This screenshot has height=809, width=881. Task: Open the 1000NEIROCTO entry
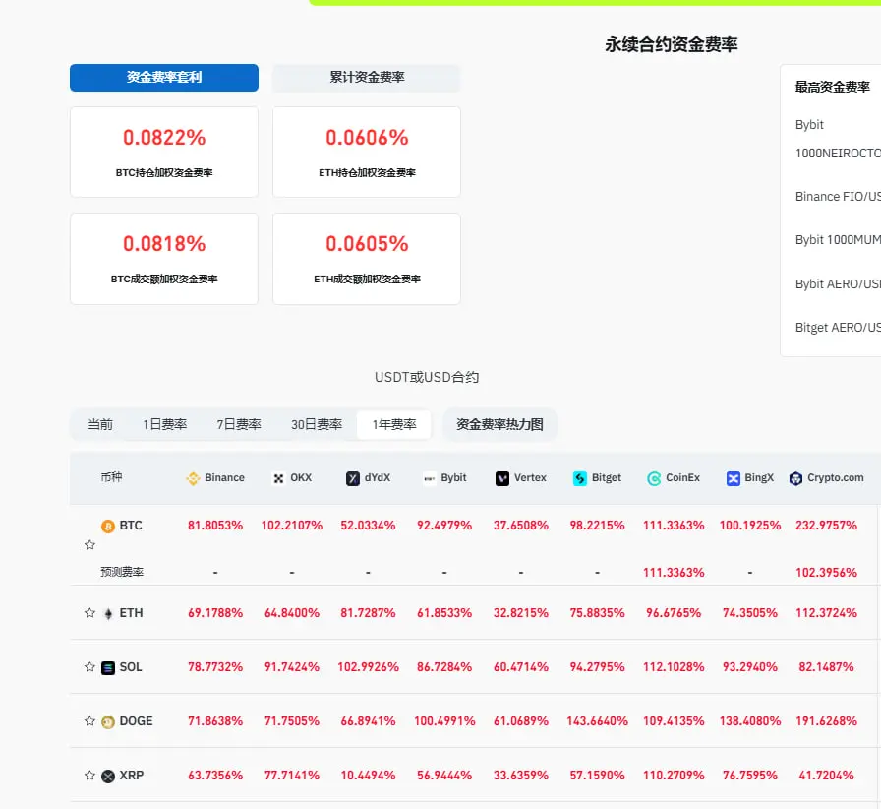tap(838, 153)
